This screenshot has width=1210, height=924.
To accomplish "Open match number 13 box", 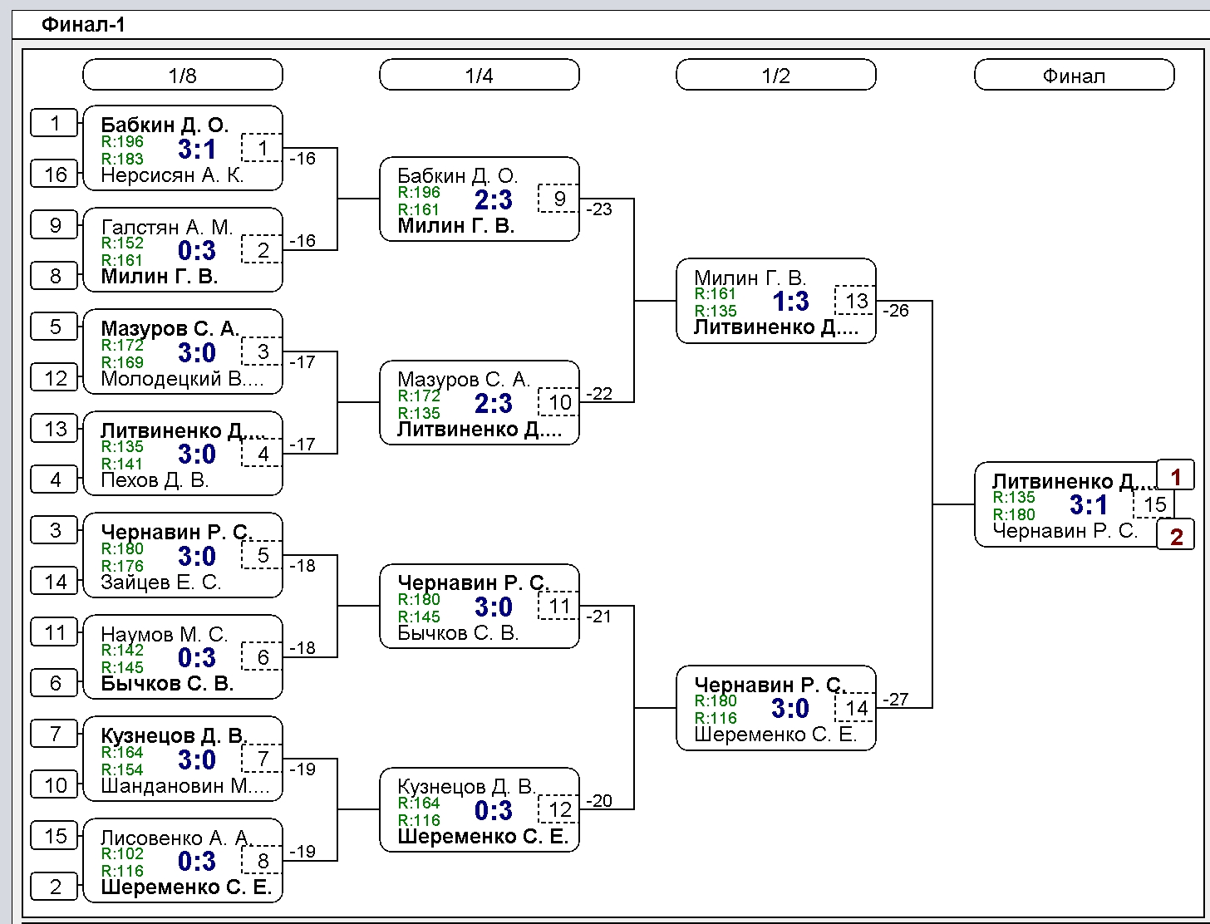I will [856, 300].
